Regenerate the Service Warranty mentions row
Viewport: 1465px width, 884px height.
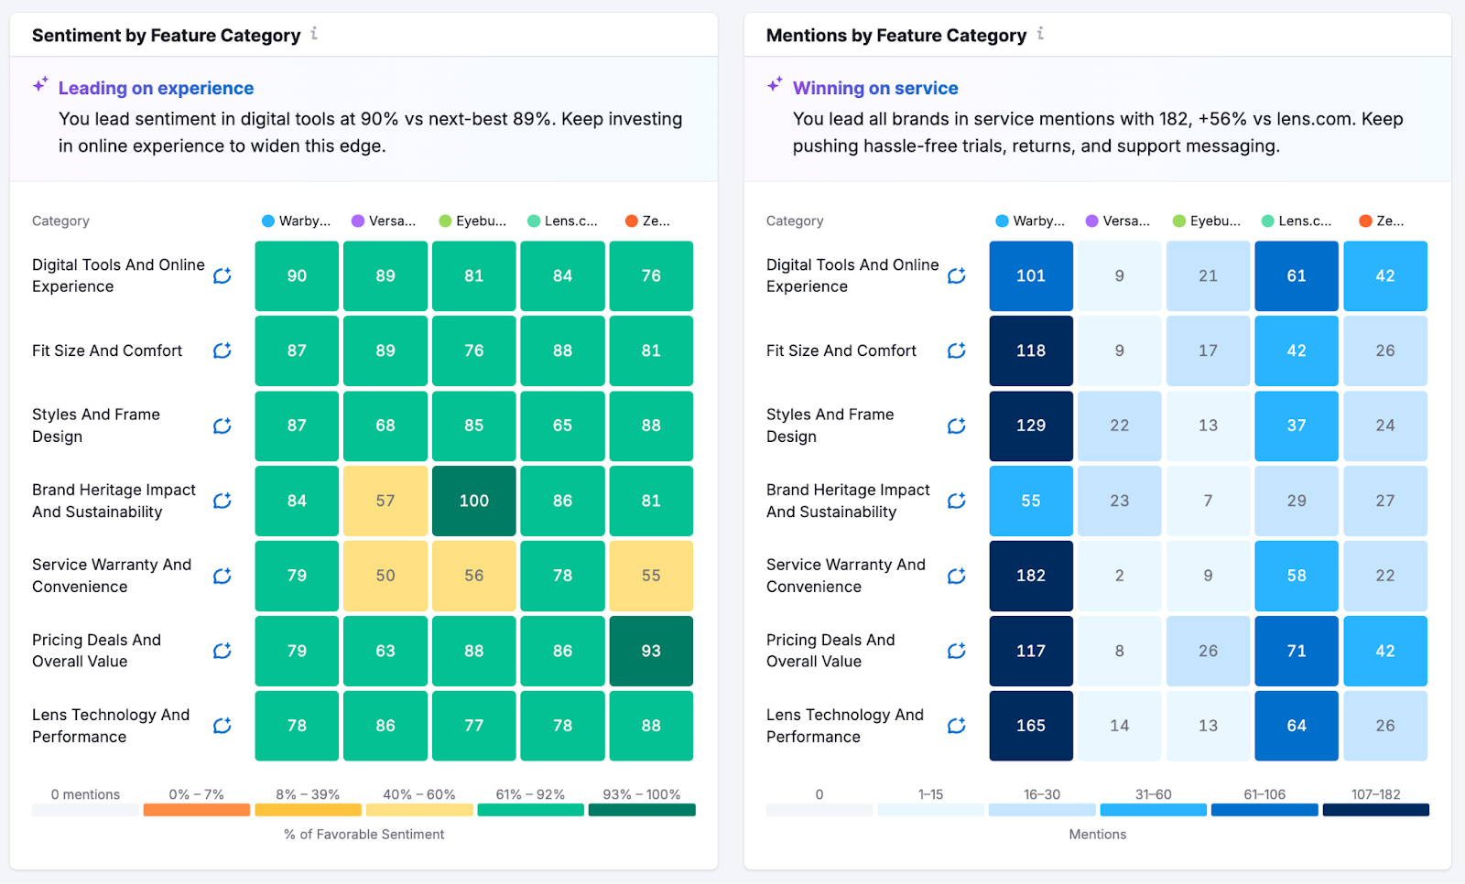(957, 576)
